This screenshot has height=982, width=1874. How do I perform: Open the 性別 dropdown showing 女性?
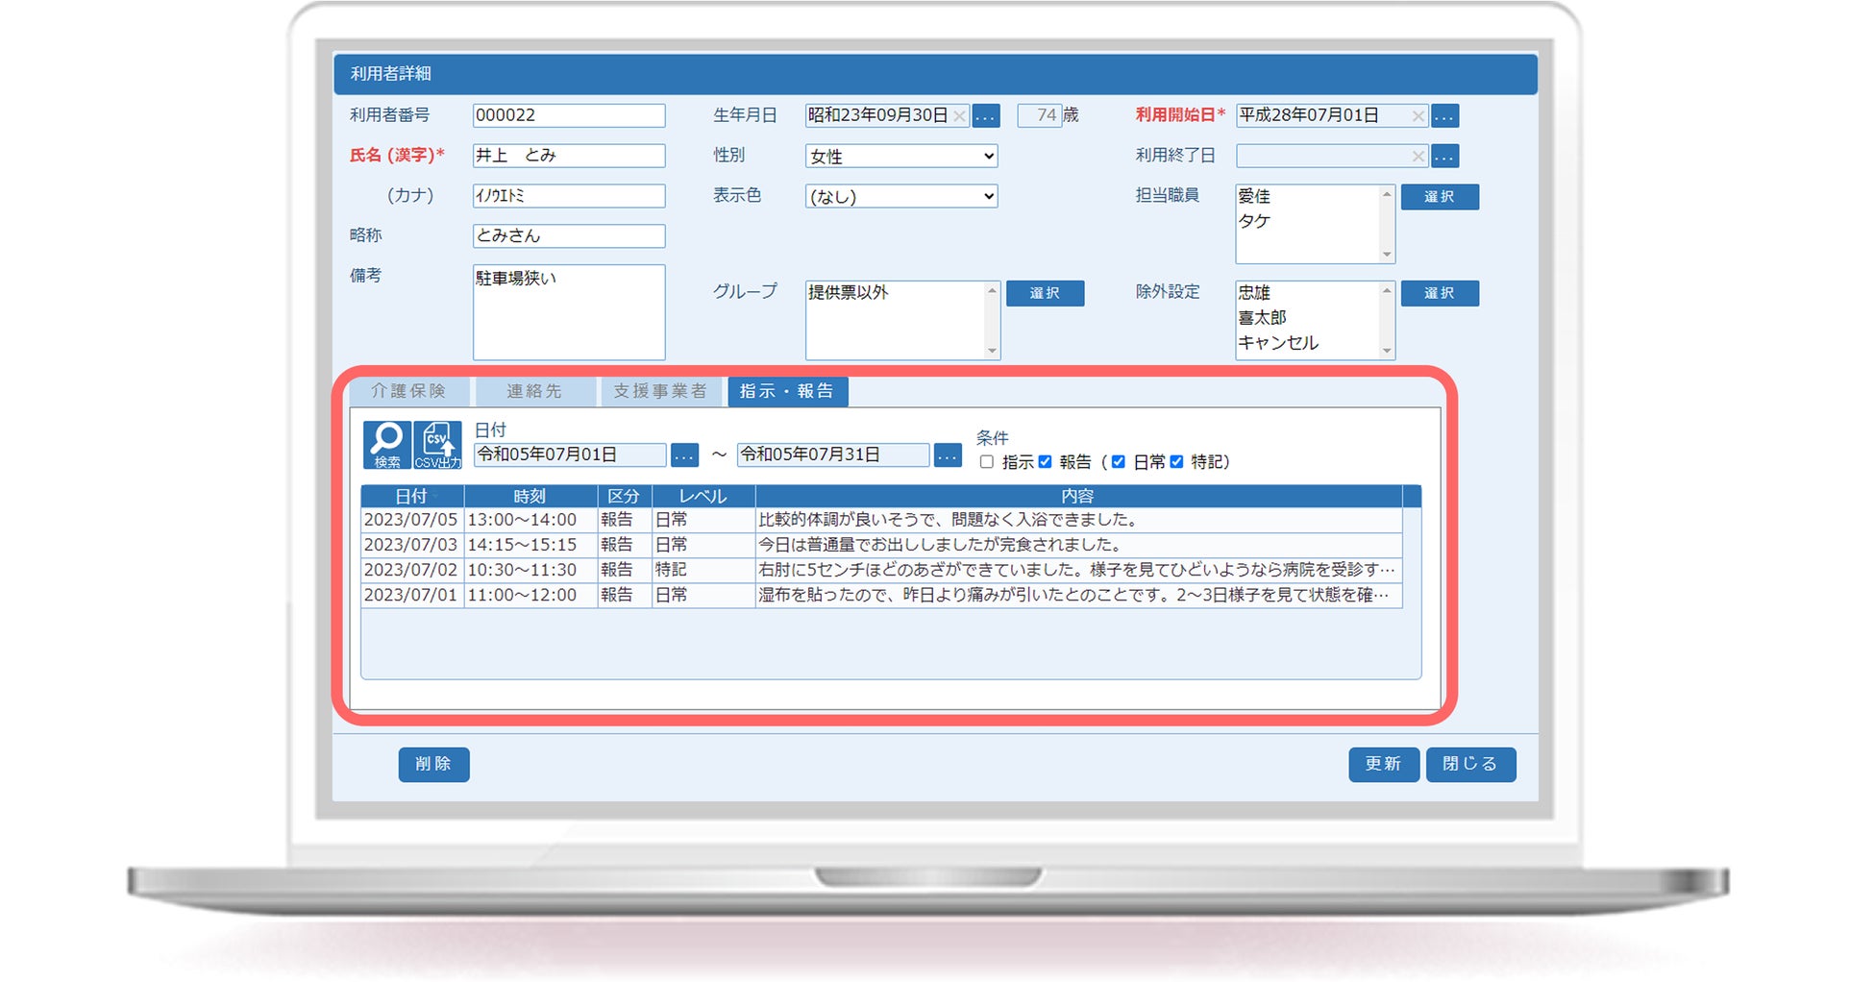coord(901,156)
